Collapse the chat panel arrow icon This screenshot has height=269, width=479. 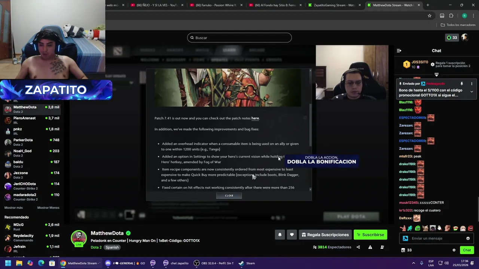[399, 50]
